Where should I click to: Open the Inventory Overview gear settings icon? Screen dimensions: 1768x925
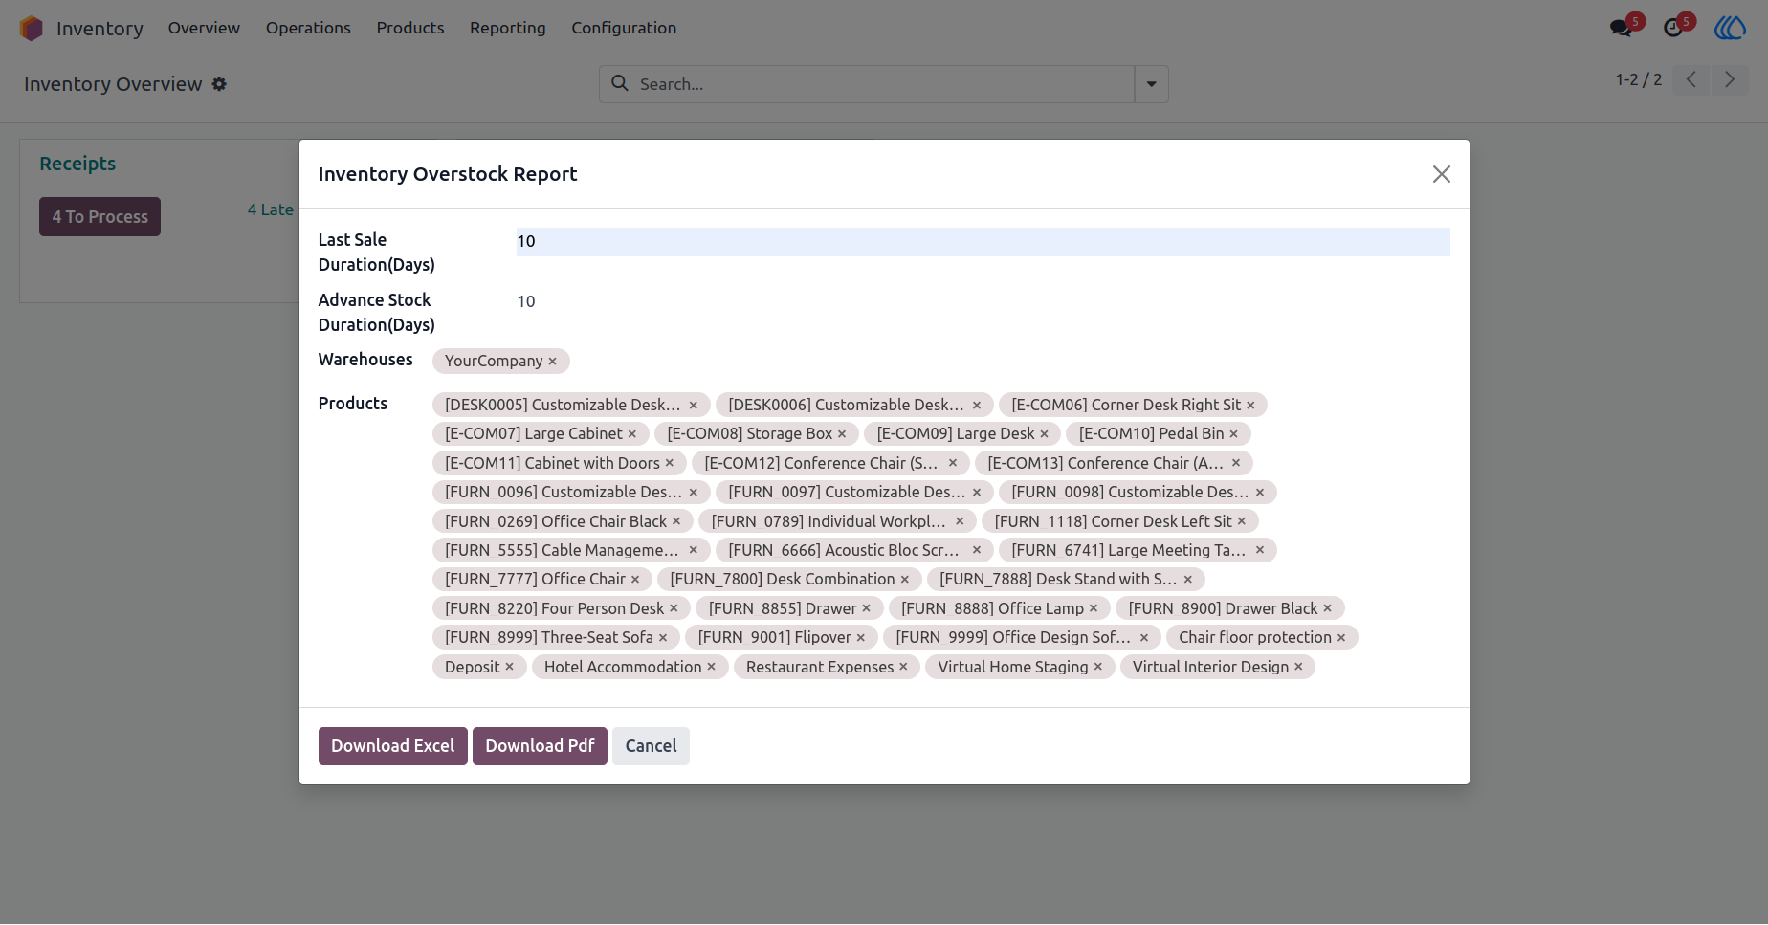click(219, 84)
